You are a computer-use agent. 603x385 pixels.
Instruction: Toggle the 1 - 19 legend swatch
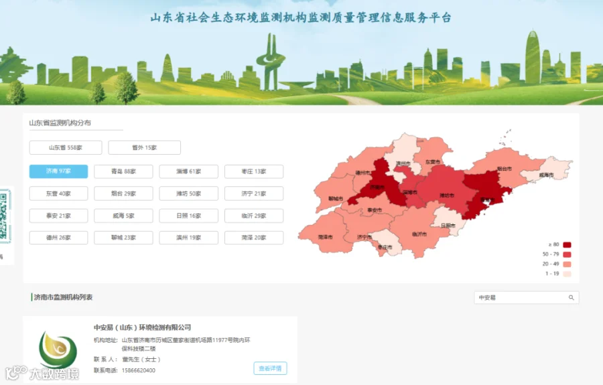(567, 274)
